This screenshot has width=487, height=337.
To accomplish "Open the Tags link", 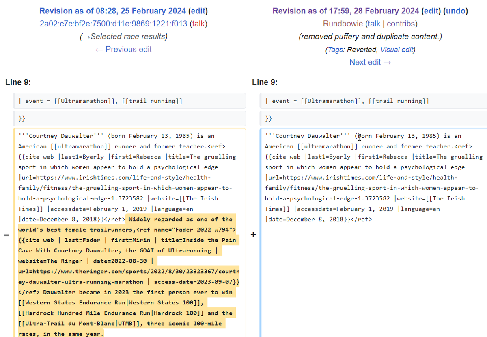I will [x=335, y=50].
